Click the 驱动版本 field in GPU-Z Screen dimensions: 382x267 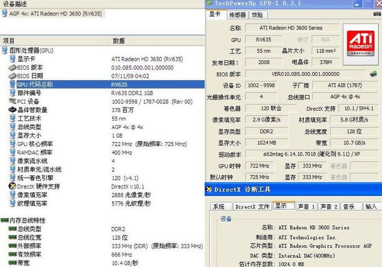click(x=312, y=154)
